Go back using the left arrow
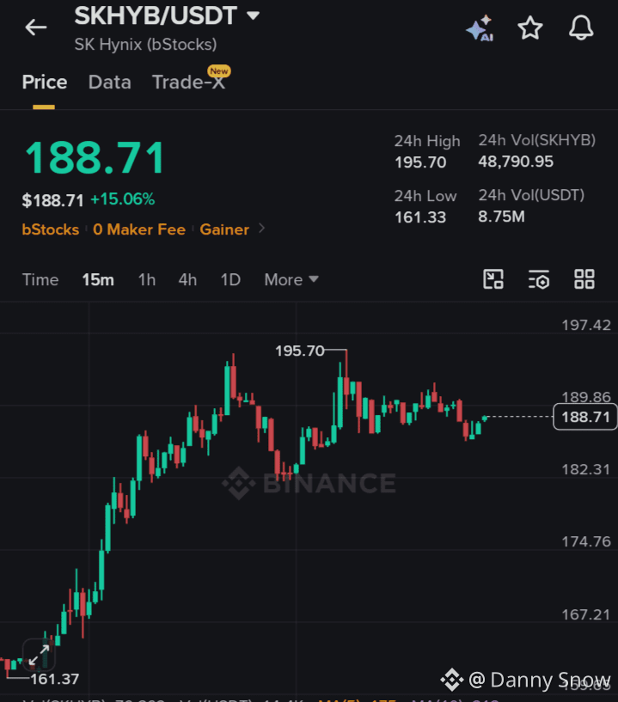The image size is (618, 702). point(36,27)
